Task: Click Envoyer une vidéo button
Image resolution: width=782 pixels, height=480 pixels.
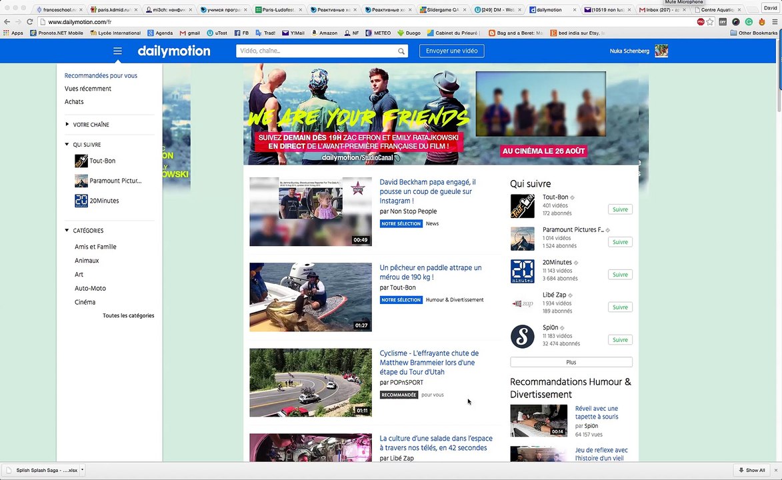Action: coord(451,51)
